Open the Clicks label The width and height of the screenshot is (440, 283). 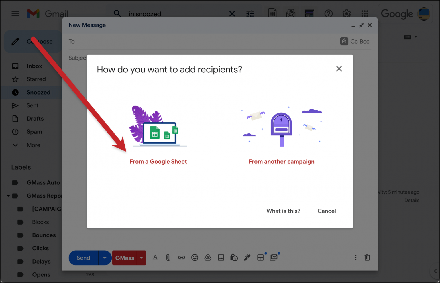click(x=40, y=248)
